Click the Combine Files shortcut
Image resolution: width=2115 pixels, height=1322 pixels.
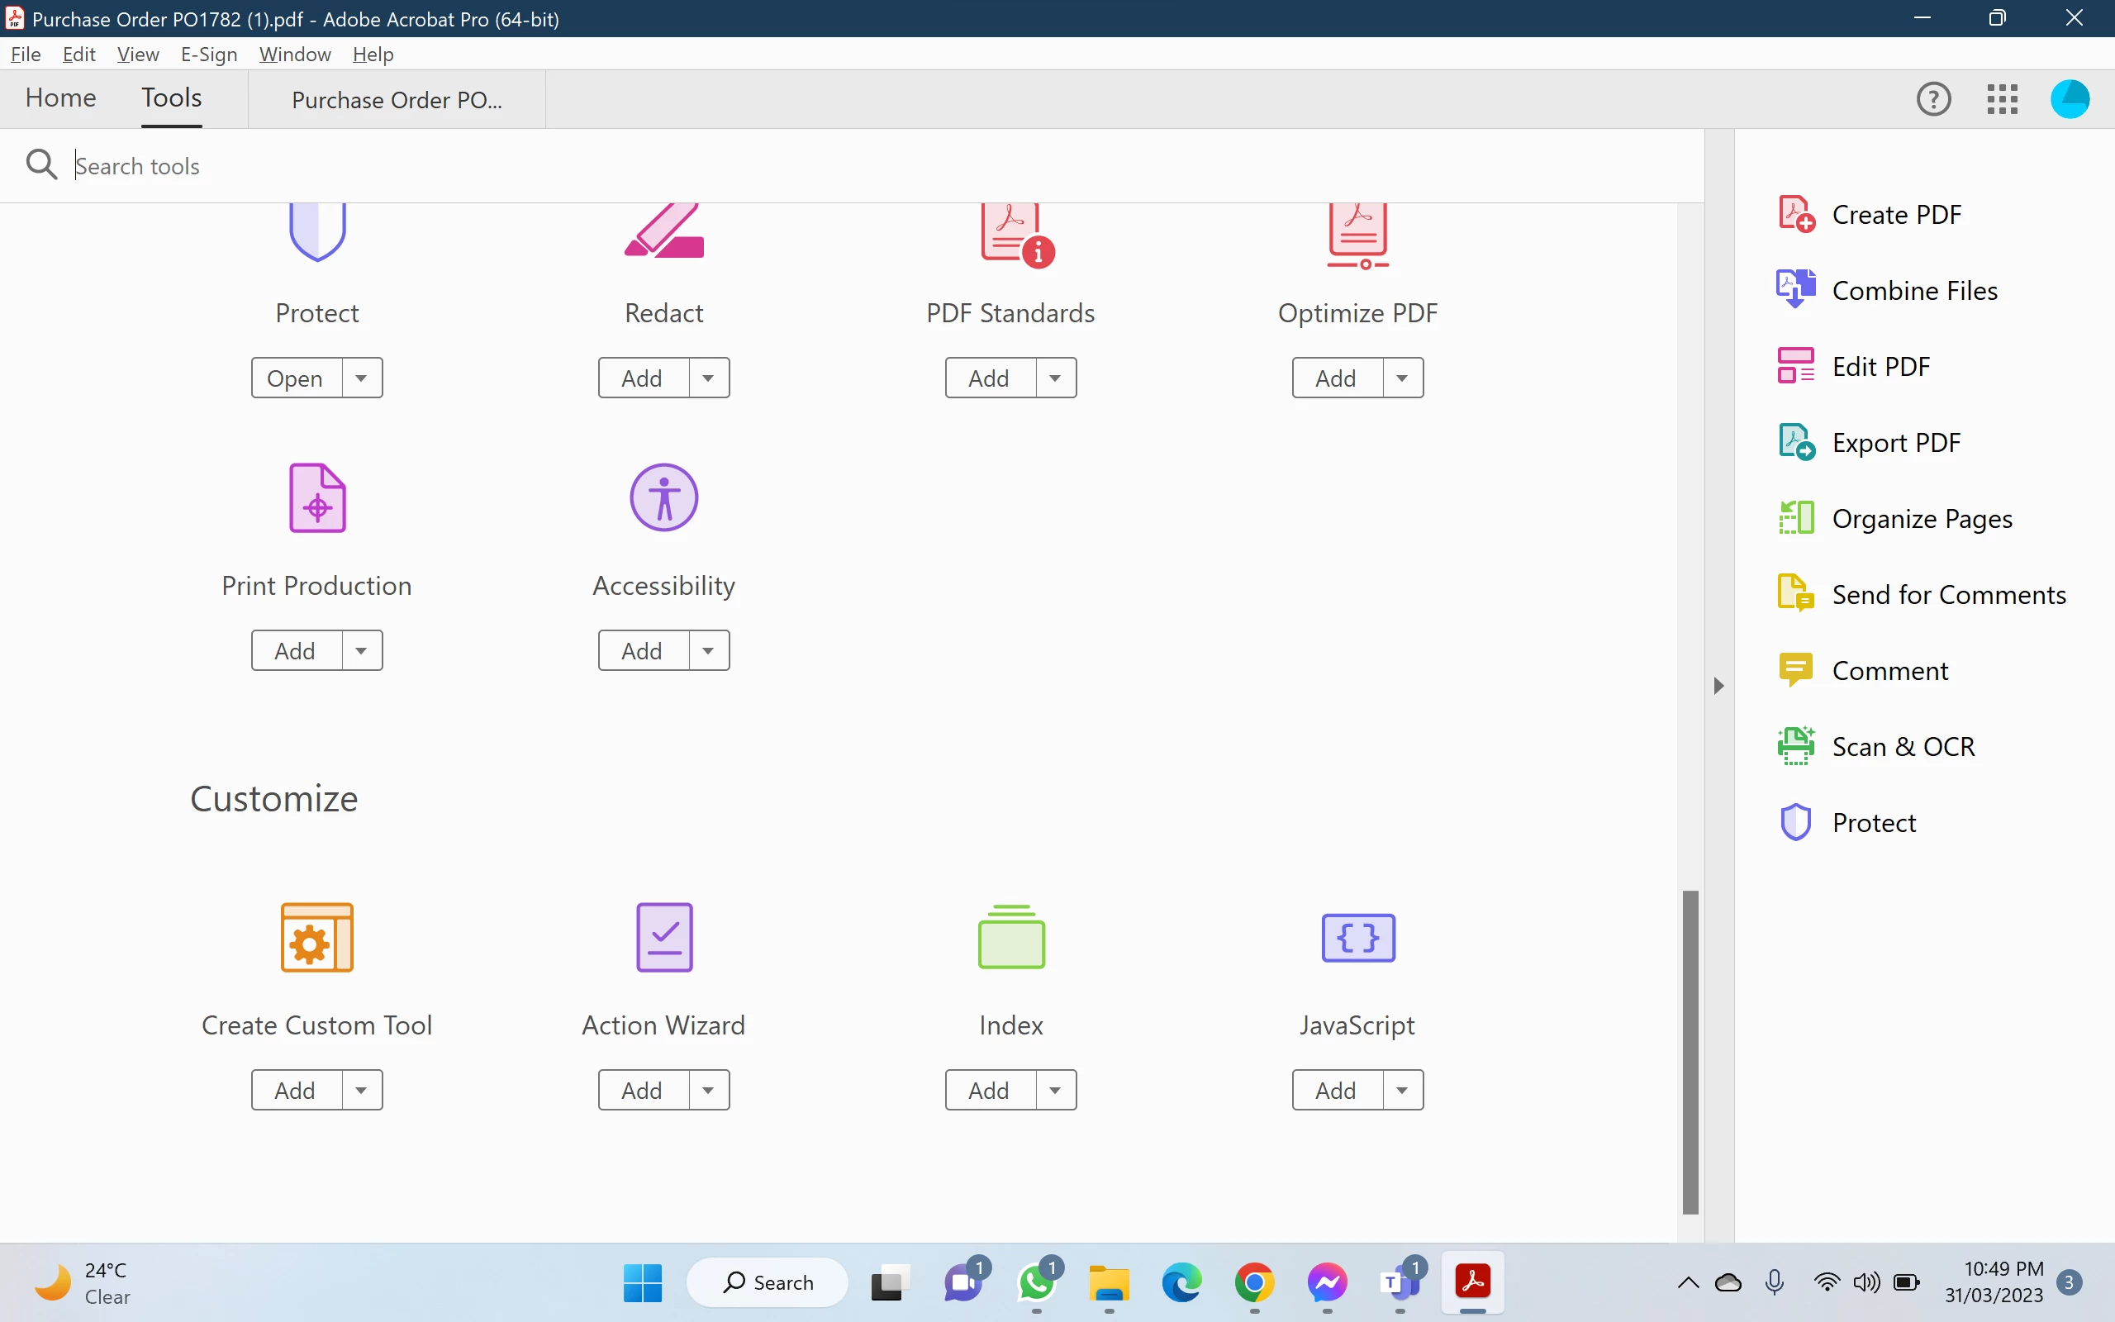coord(1913,290)
